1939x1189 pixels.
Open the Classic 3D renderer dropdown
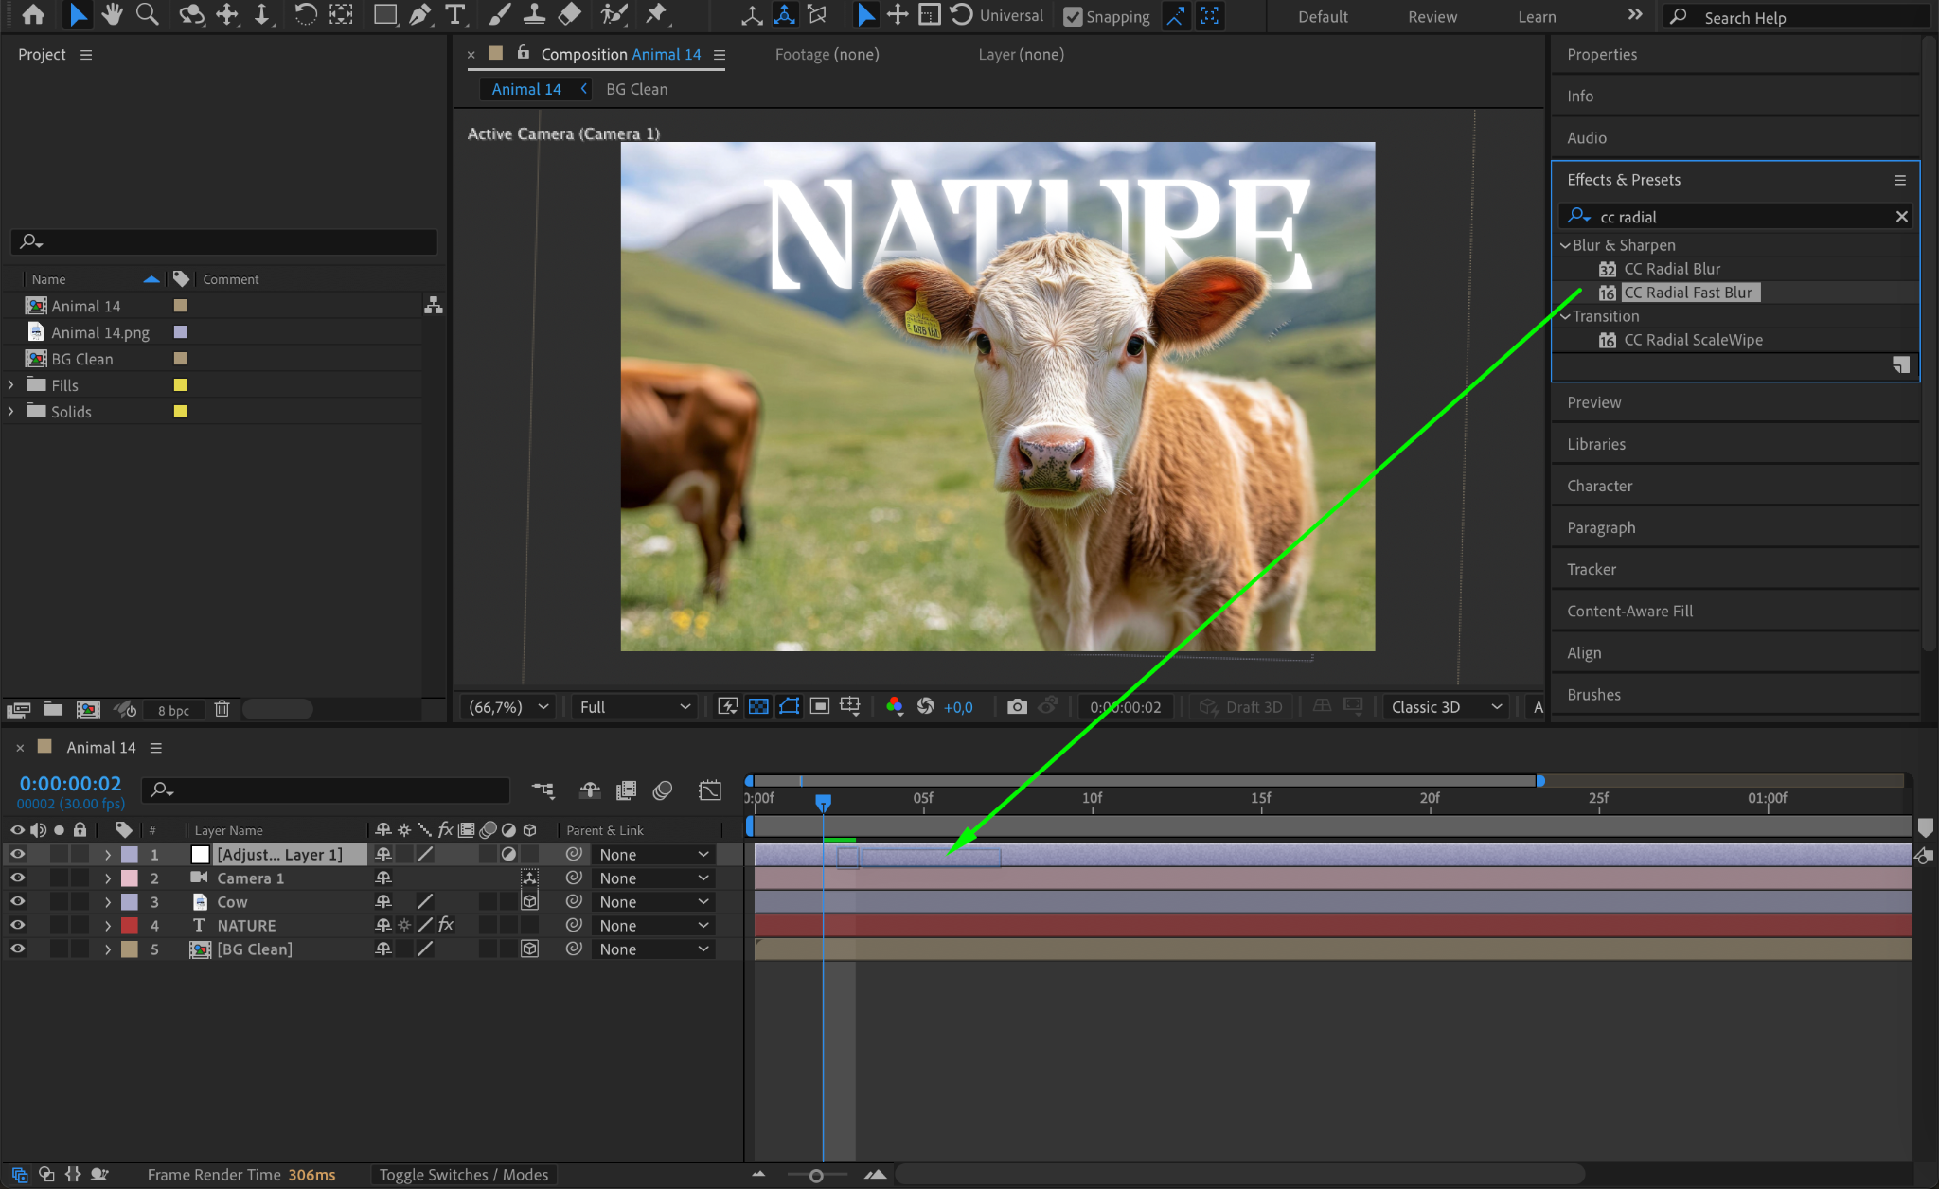pyautogui.click(x=1446, y=706)
